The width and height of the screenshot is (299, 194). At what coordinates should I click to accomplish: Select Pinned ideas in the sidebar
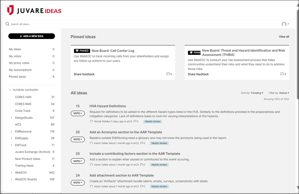17,77
